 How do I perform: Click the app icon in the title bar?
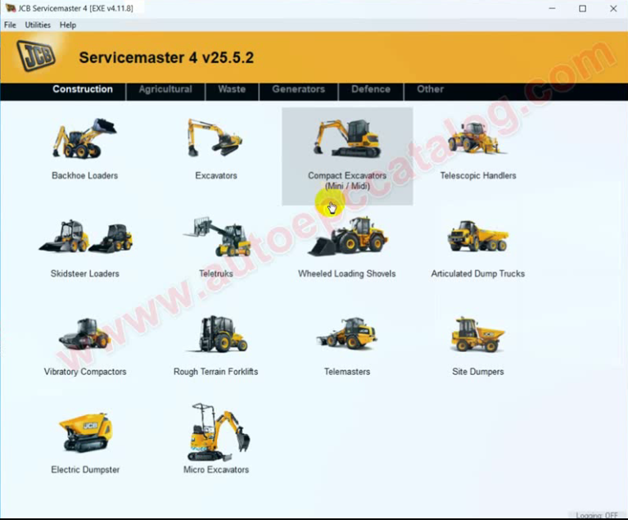pyautogui.click(x=11, y=8)
